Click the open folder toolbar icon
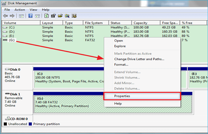Screen dimensions: 208x134 pos(60,16)
